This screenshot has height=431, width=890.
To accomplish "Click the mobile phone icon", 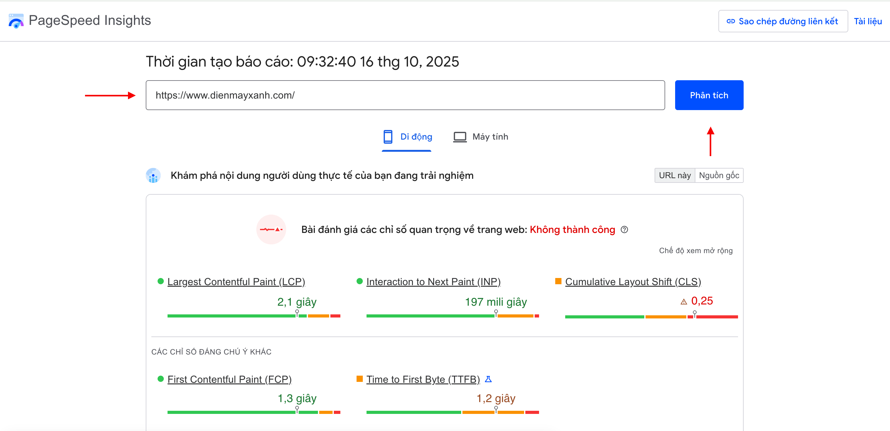I will [x=388, y=137].
